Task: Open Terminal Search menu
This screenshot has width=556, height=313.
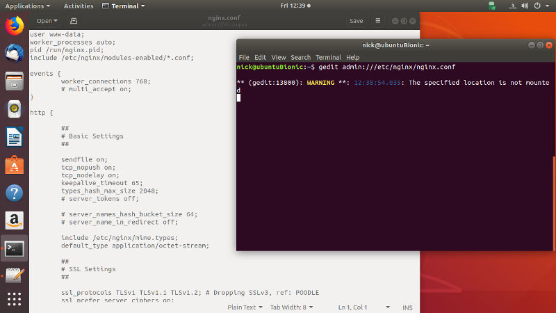Action: (x=300, y=58)
